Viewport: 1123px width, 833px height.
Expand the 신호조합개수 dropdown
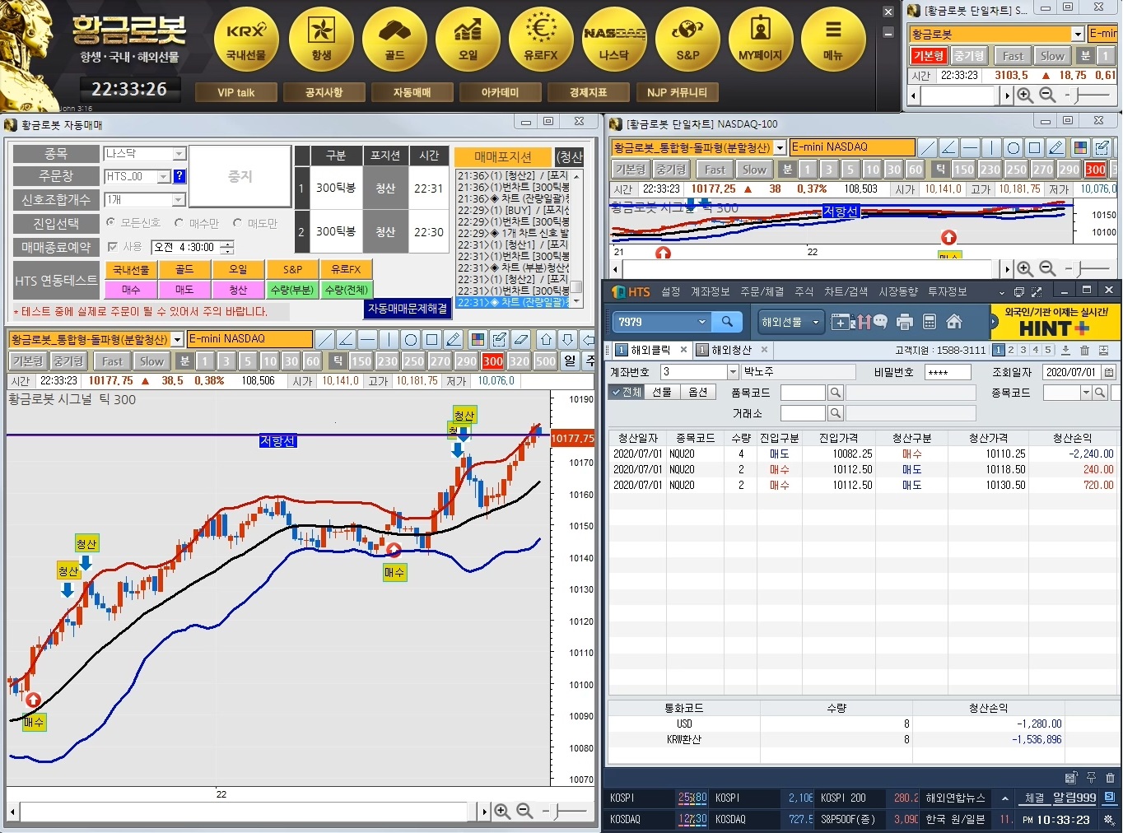click(x=179, y=200)
